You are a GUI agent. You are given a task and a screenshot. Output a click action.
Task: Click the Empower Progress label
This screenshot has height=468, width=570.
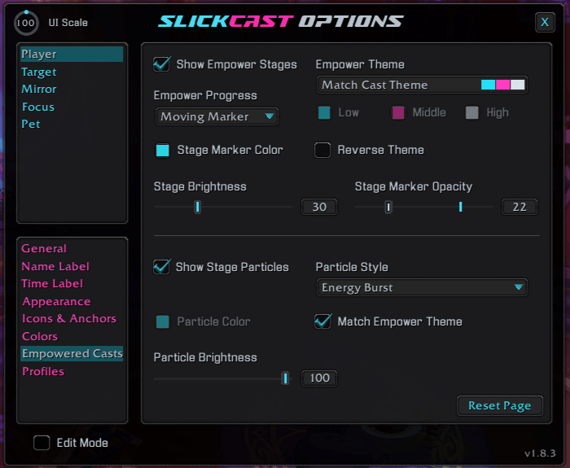(x=205, y=95)
